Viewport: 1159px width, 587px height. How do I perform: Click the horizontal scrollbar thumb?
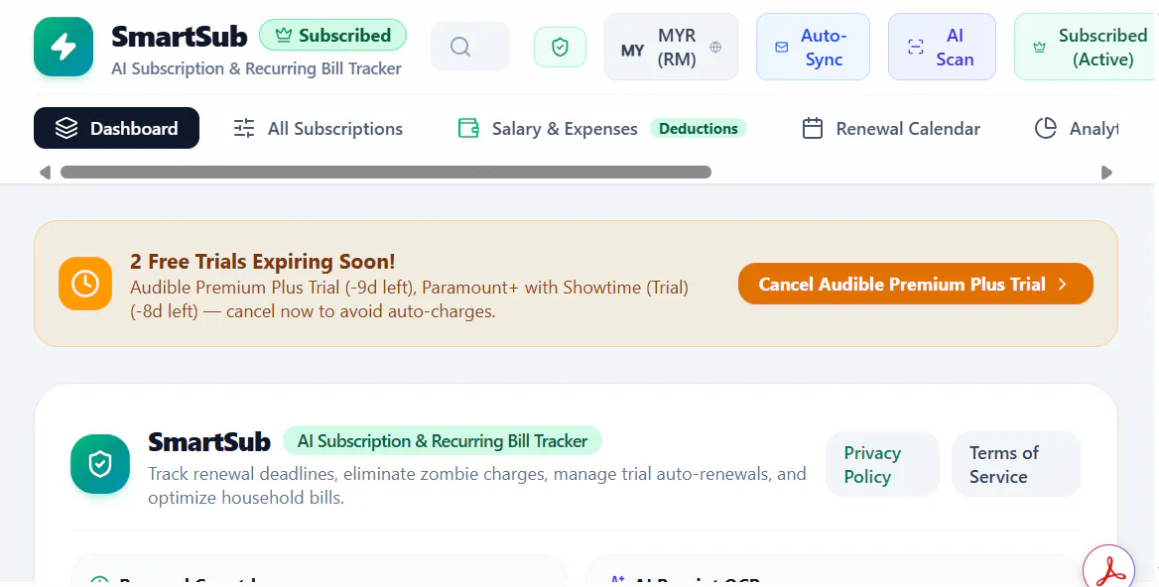pyautogui.click(x=386, y=173)
